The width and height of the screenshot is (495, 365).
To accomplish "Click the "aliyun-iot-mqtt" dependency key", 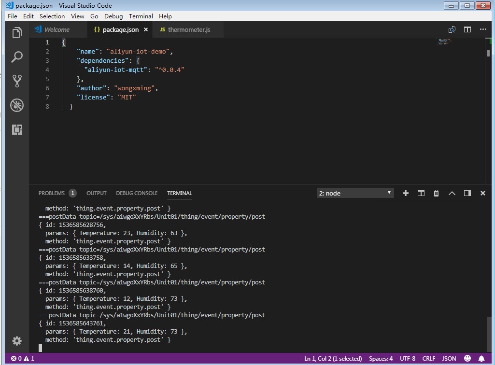I will (115, 70).
